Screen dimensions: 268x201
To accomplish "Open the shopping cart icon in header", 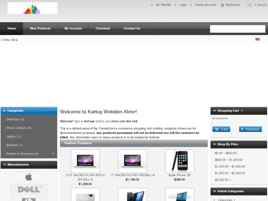I will 249,5.
